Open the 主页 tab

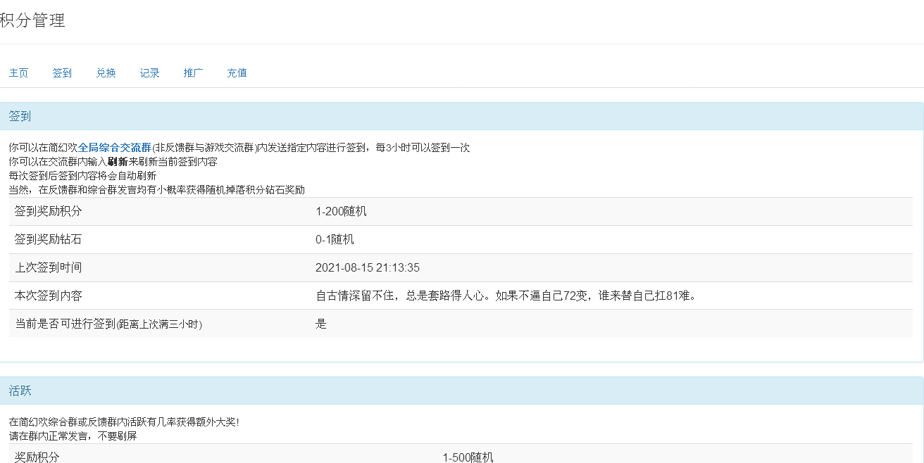point(19,73)
